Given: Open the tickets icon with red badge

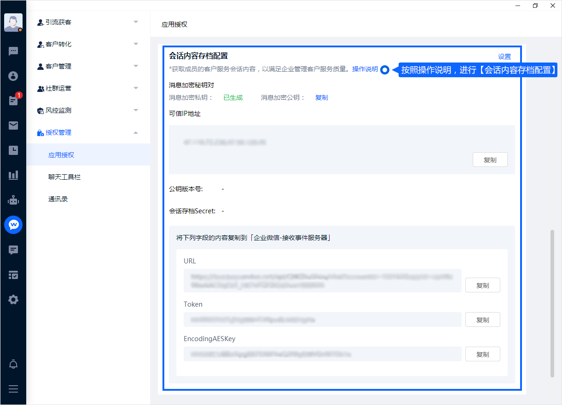Looking at the screenshot, I should tap(13, 101).
